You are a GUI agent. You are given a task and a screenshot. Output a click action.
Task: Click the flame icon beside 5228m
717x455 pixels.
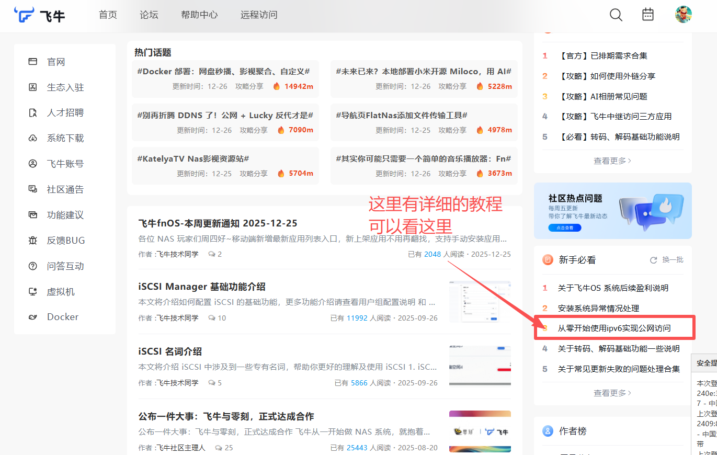[480, 86]
